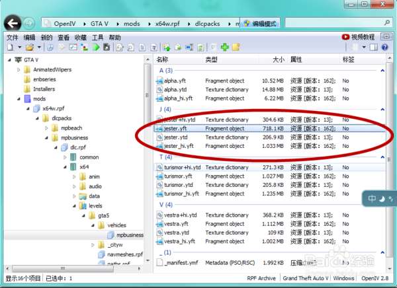The width and height of the screenshot is (397, 288).
Task: Collapse the _ (1) file group
Action: (382, 252)
